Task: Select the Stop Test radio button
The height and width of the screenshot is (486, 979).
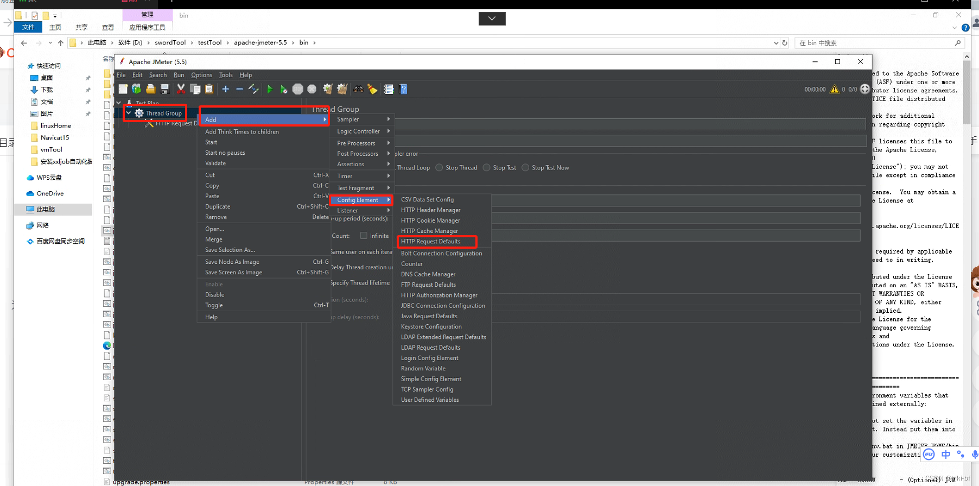Action: (487, 168)
